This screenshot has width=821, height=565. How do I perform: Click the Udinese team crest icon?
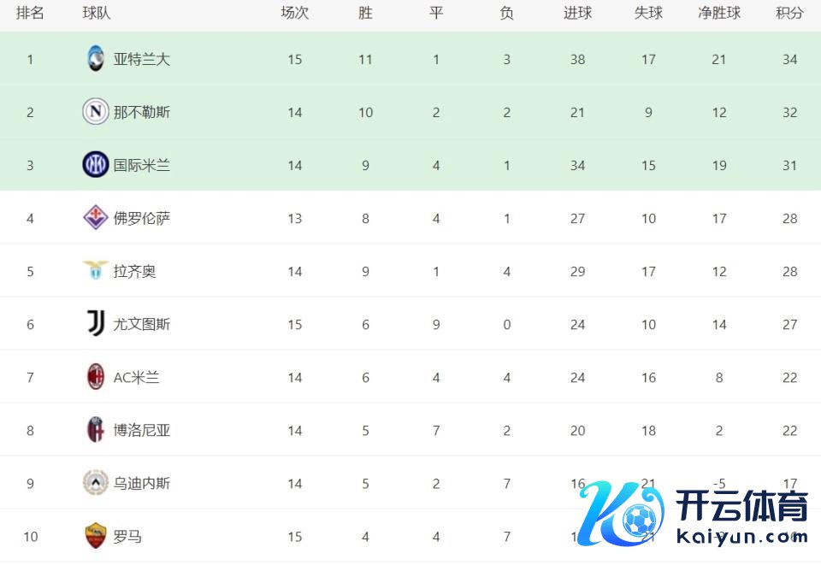[95, 483]
